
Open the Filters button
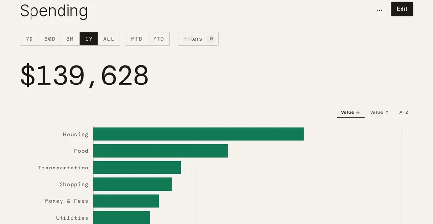click(x=198, y=39)
